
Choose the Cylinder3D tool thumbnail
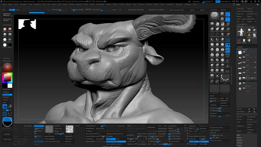click(254, 36)
